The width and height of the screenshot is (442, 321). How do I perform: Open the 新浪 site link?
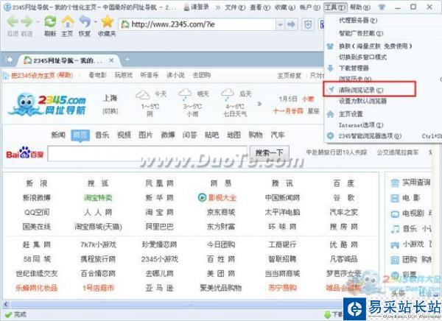pyautogui.click(x=37, y=183)
